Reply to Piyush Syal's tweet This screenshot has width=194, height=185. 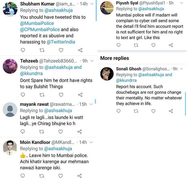coord(119,45)
